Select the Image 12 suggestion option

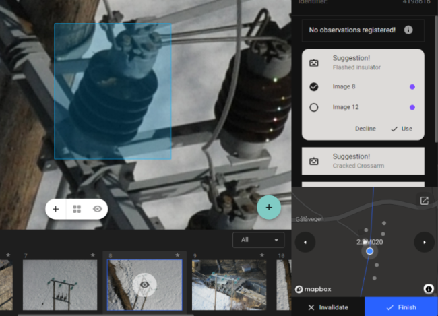click(314, 108)
